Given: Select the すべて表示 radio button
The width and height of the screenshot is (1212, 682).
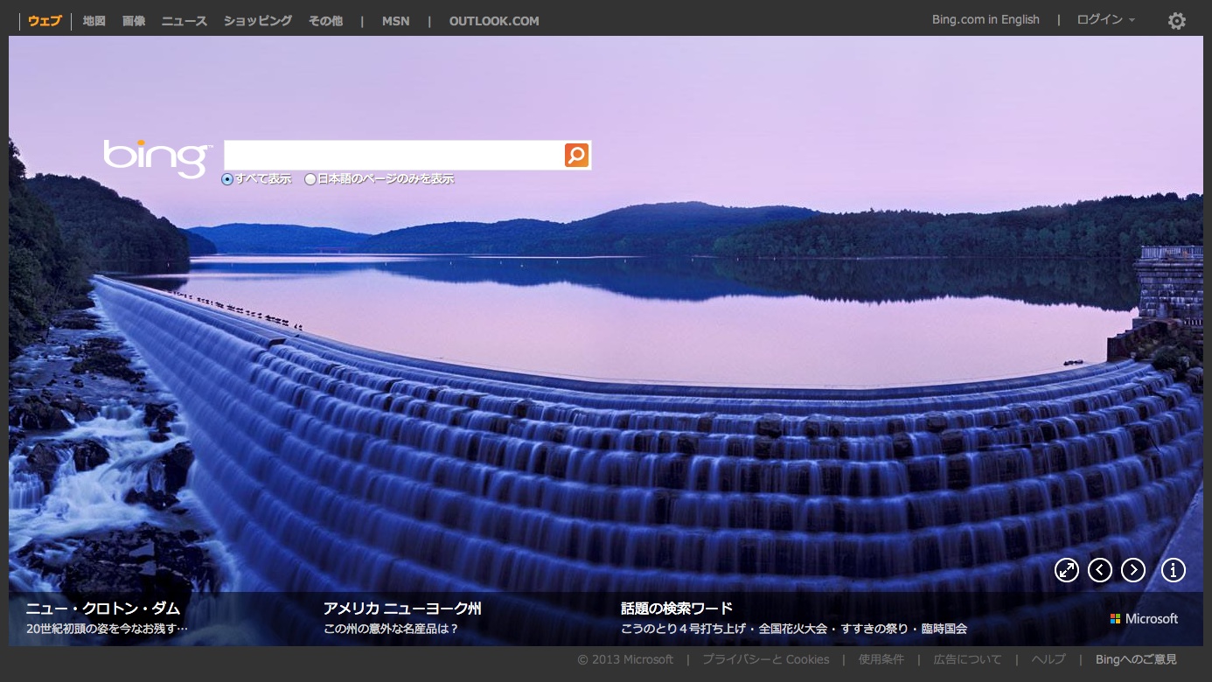Looking at the screenshot, I should (x=227, y=179).
